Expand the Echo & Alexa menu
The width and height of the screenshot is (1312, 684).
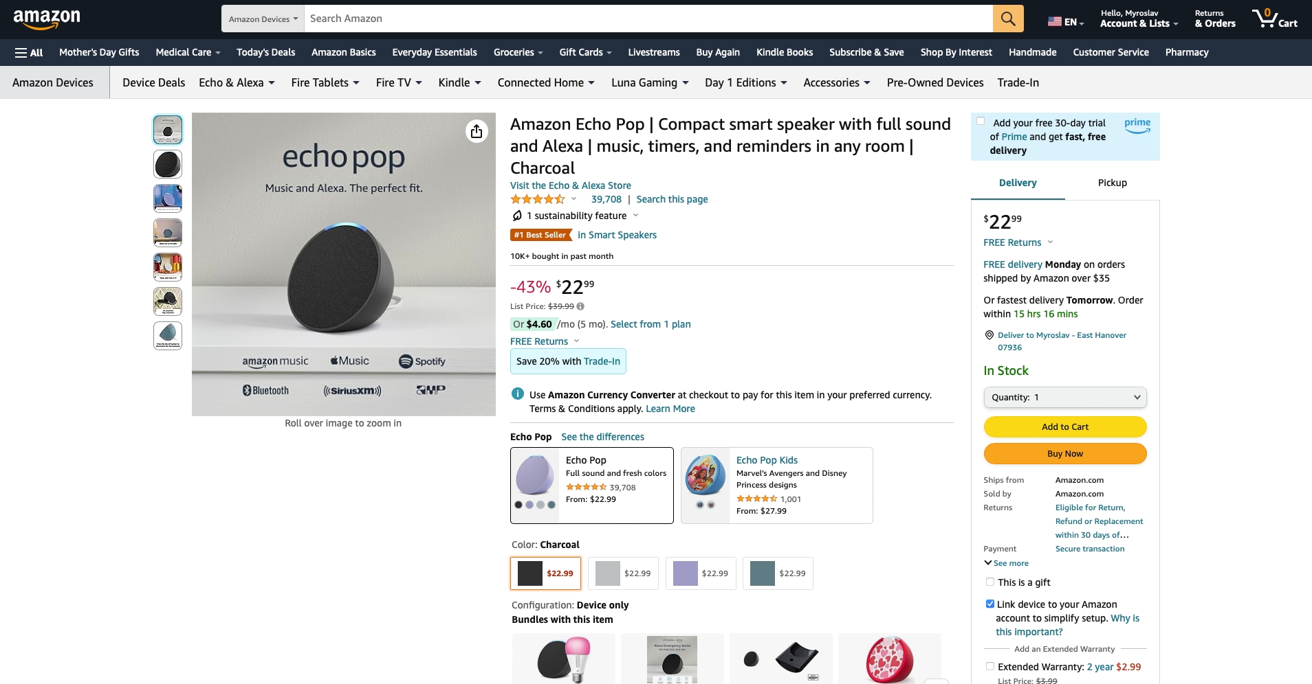pyautogui.click(x=237, y=82)
